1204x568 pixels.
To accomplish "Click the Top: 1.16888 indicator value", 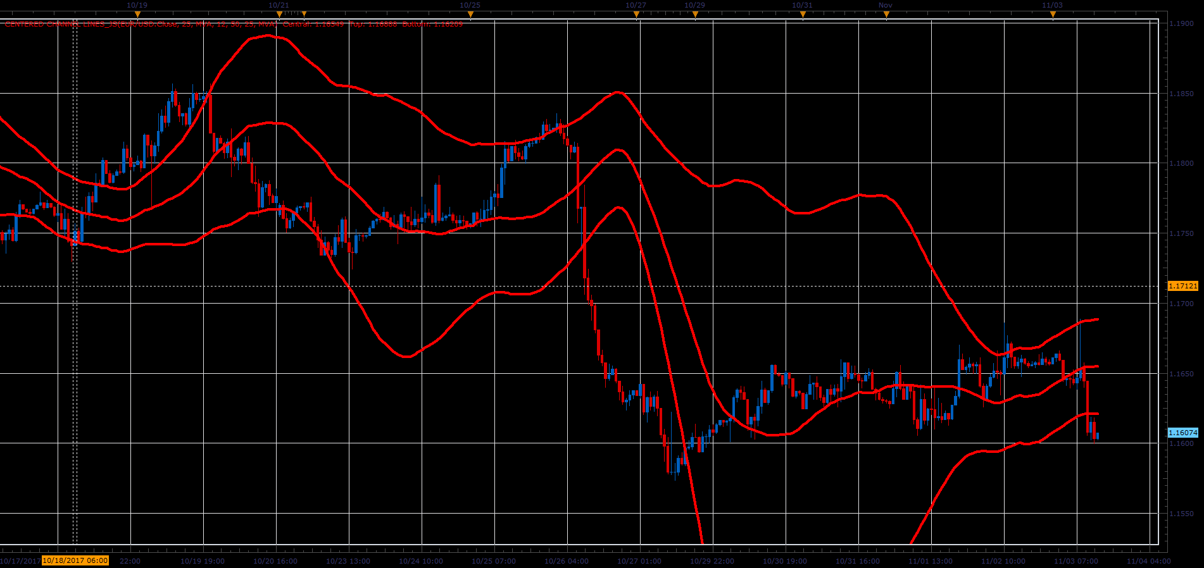I will pyautogui.click(x=373, y=24).
